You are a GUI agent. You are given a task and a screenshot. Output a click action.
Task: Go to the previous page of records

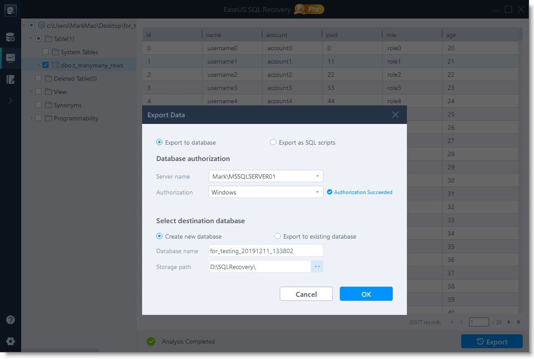462,322
